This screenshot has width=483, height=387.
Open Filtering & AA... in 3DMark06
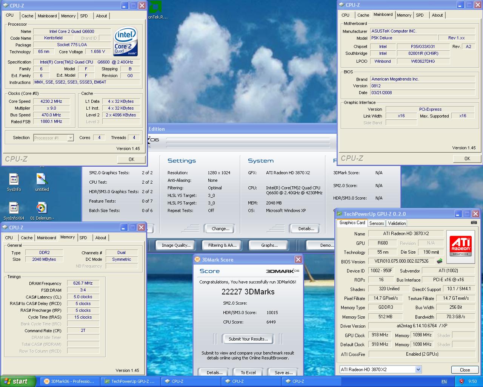[222, 245]
